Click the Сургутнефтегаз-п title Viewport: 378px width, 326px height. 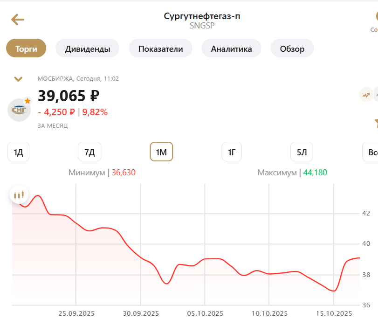202,16
